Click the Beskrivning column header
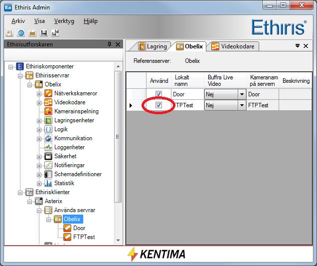Screen dimensions: 317x266 click(x=296, y=80)
